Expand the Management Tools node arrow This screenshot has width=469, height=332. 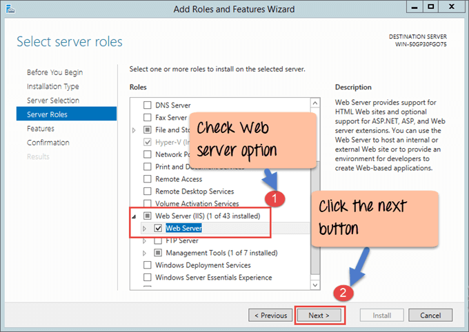[144, 253]
